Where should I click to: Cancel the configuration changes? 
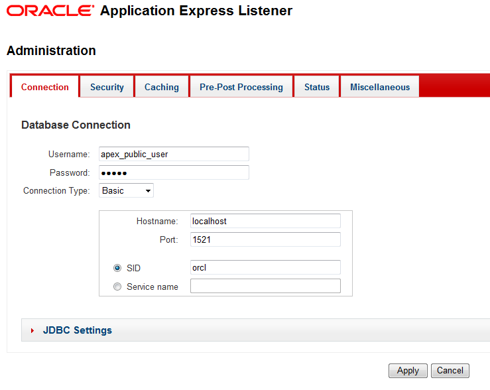pyautogui.click(x=450, y=371)
